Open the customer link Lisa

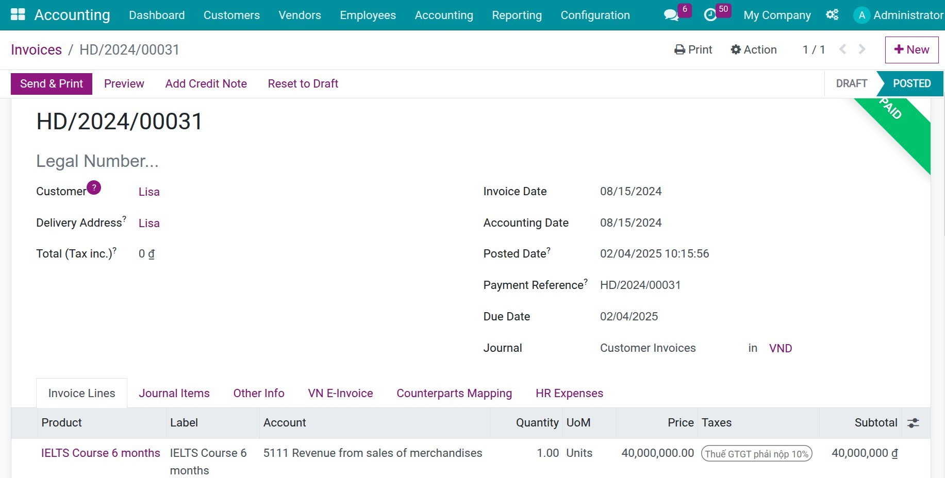coord(149,192)
